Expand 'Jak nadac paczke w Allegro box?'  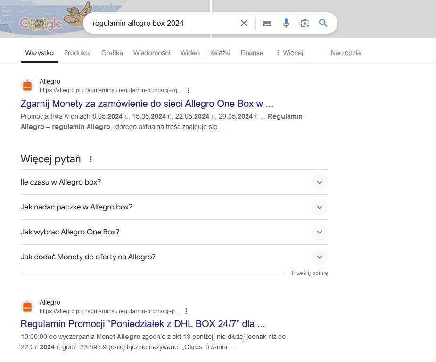[174, 207]
